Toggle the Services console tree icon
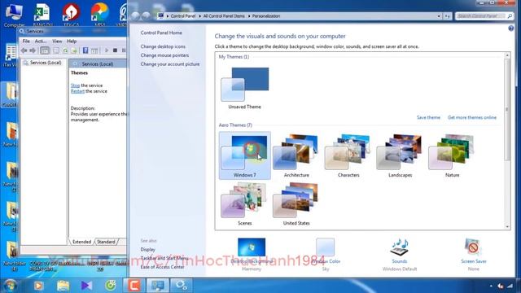 45,50
